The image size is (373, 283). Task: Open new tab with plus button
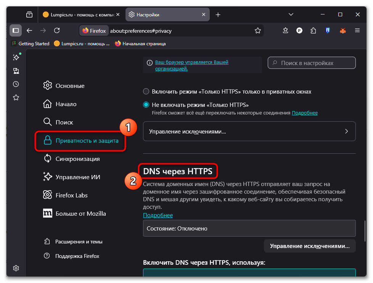pos(218,15)
